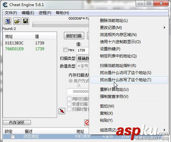Close the Cheat Engine window
This screenshot has width=171, height=142.
tap(161, 4)
